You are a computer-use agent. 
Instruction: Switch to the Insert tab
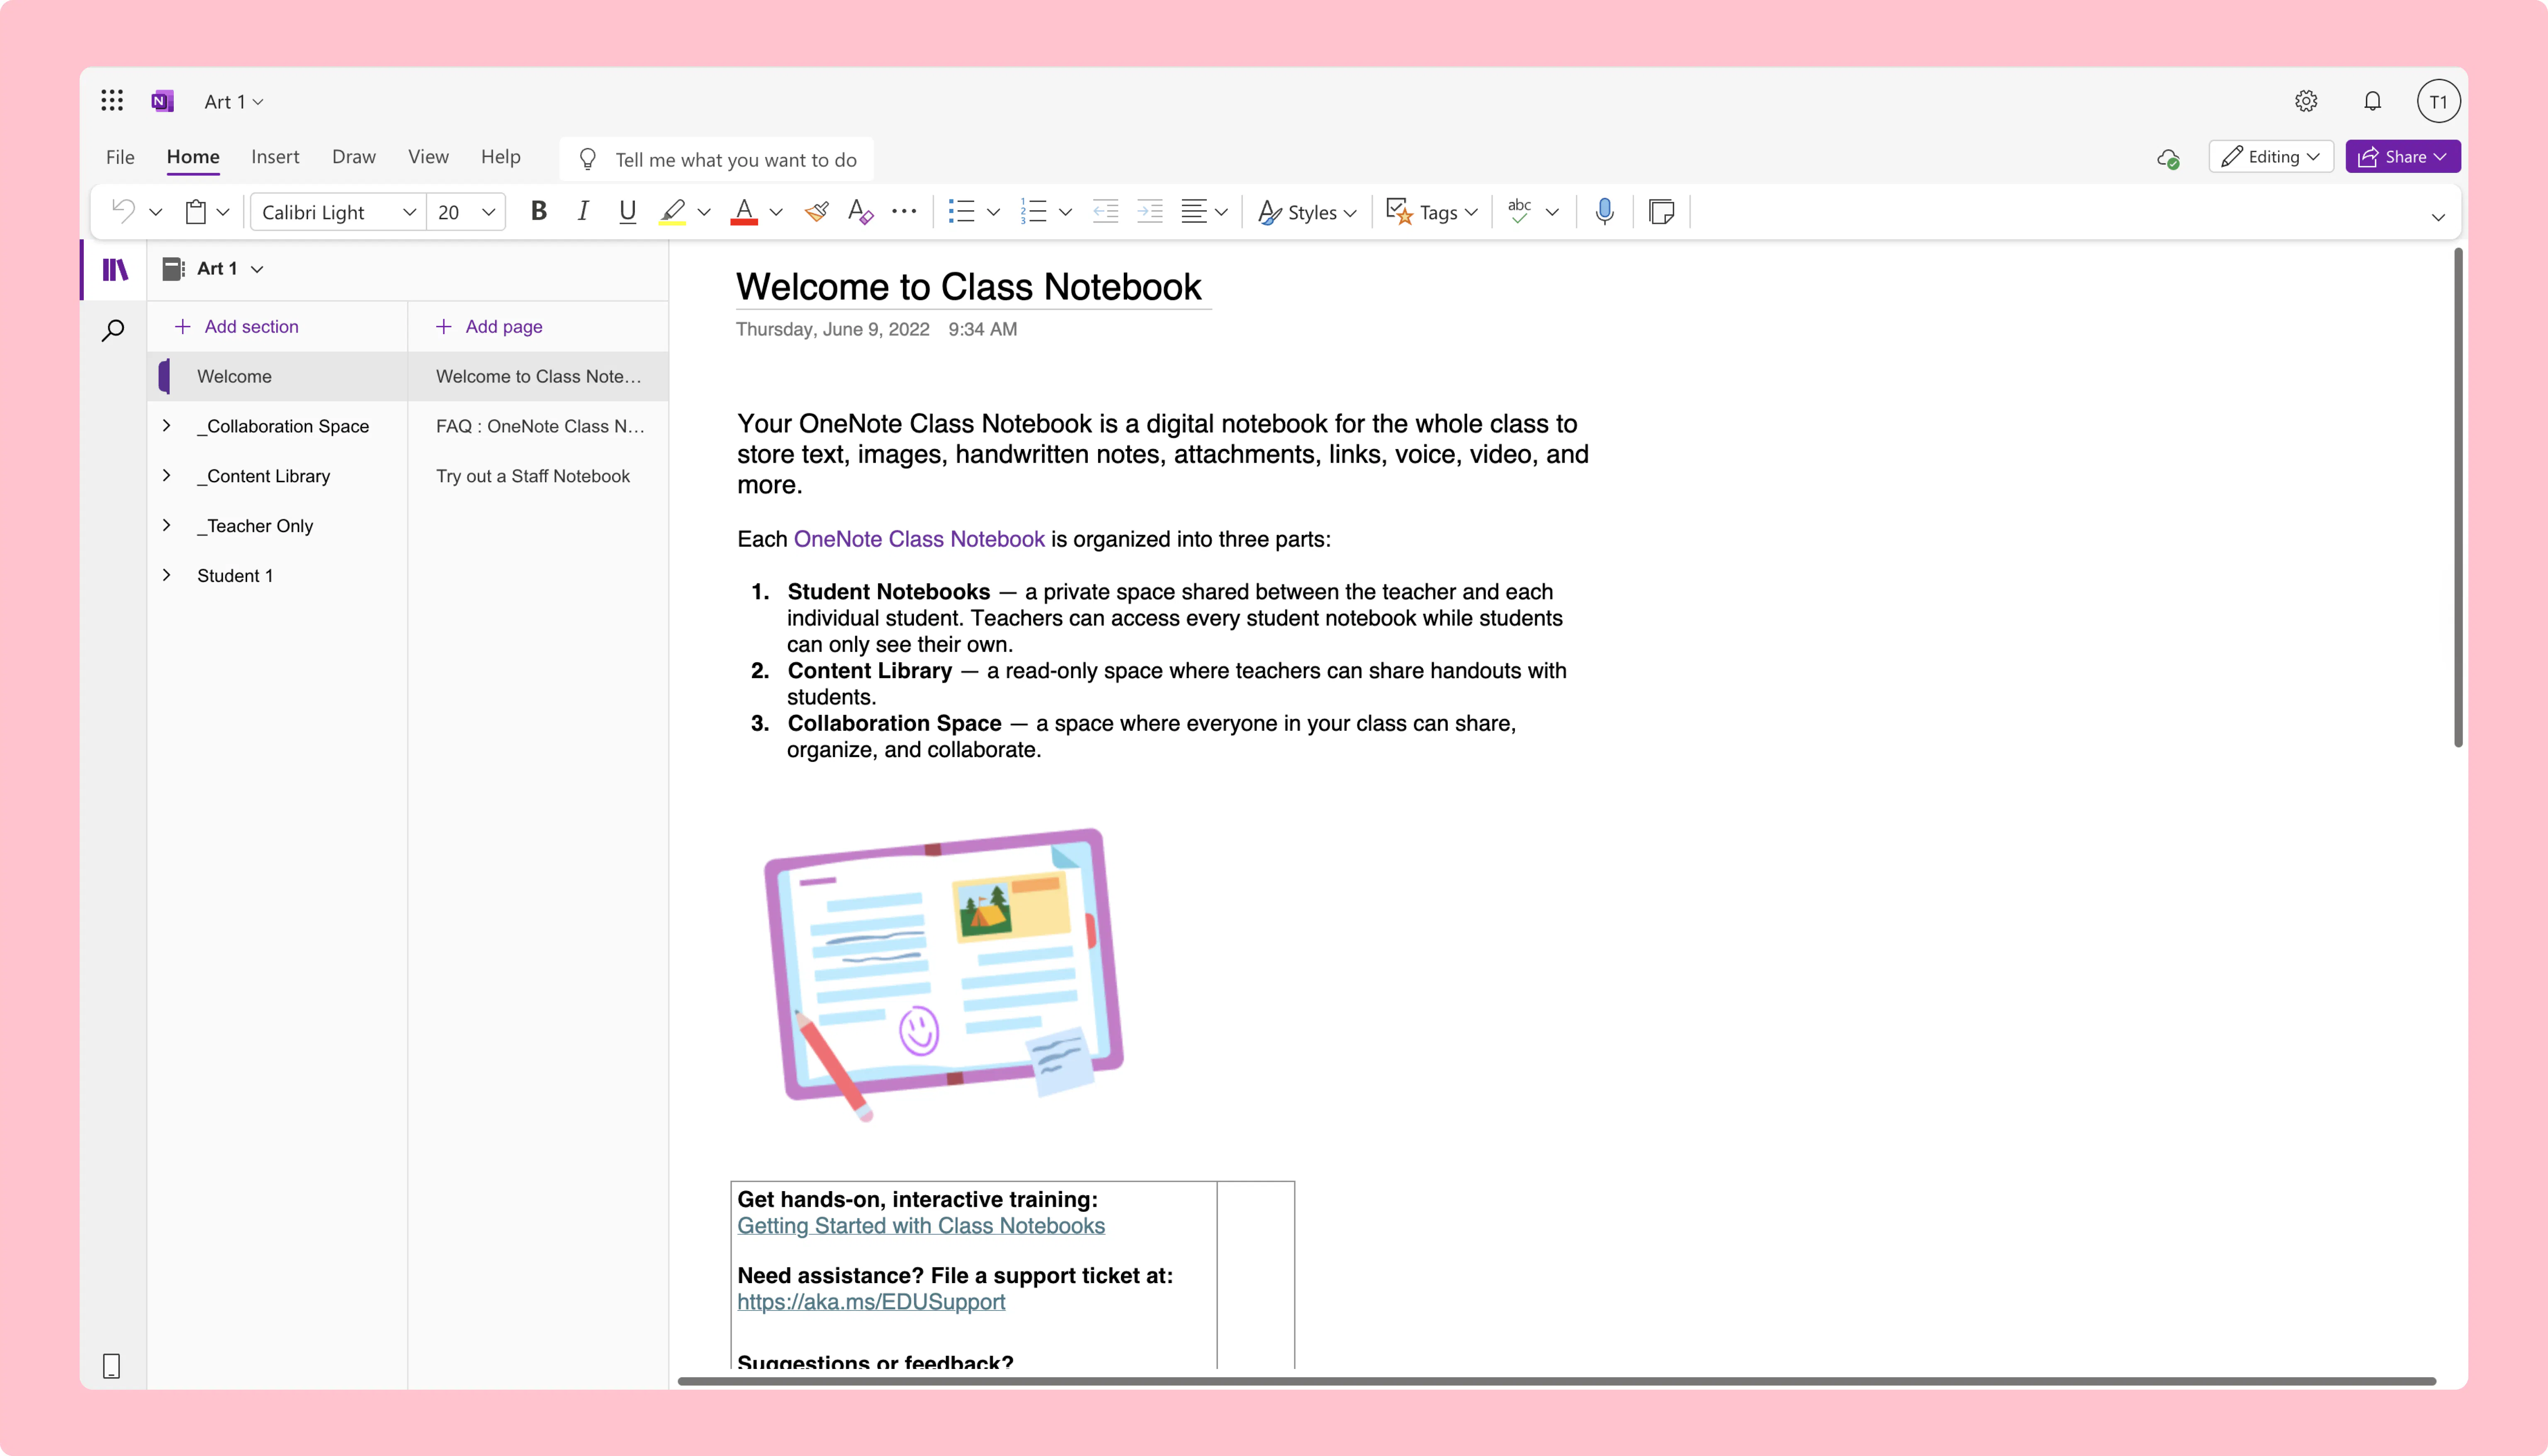pos(275,157)
